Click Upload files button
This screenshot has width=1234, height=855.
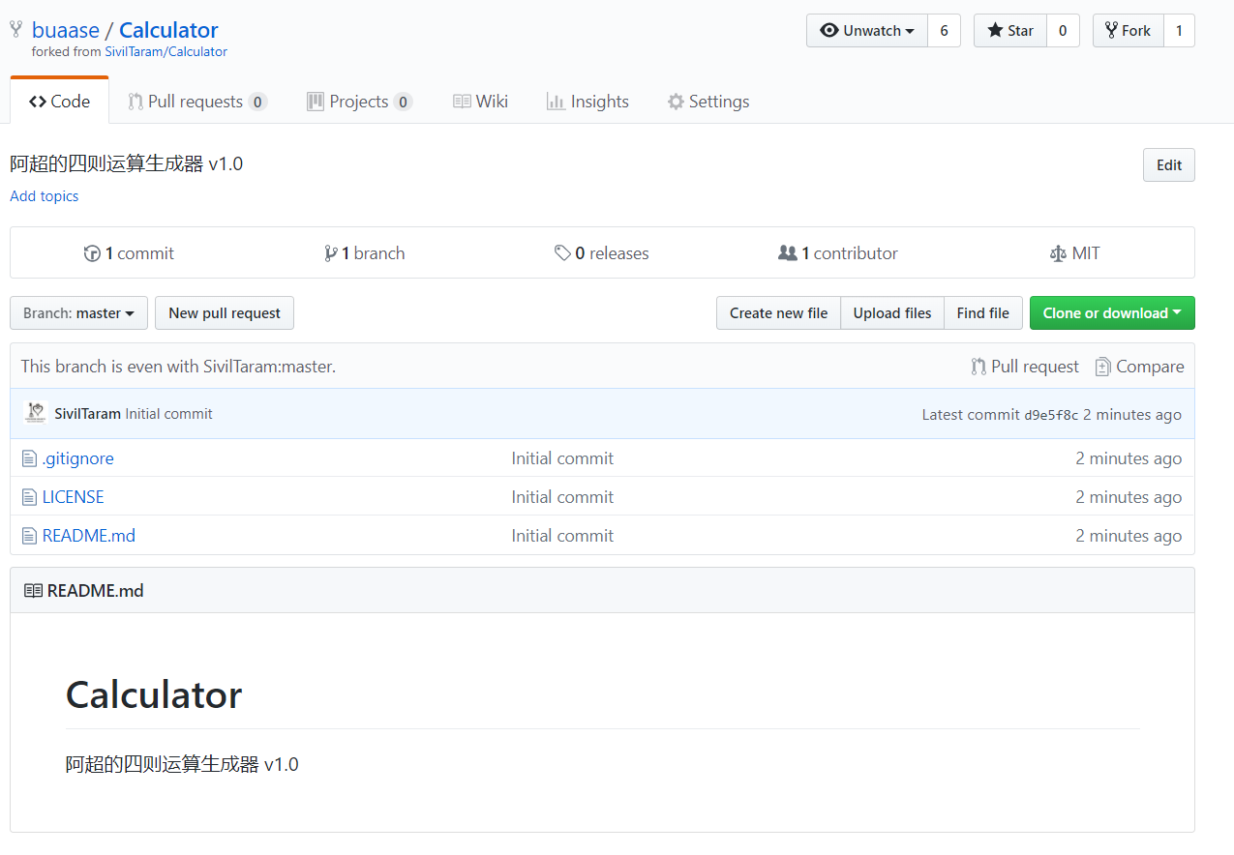(892, 313)
